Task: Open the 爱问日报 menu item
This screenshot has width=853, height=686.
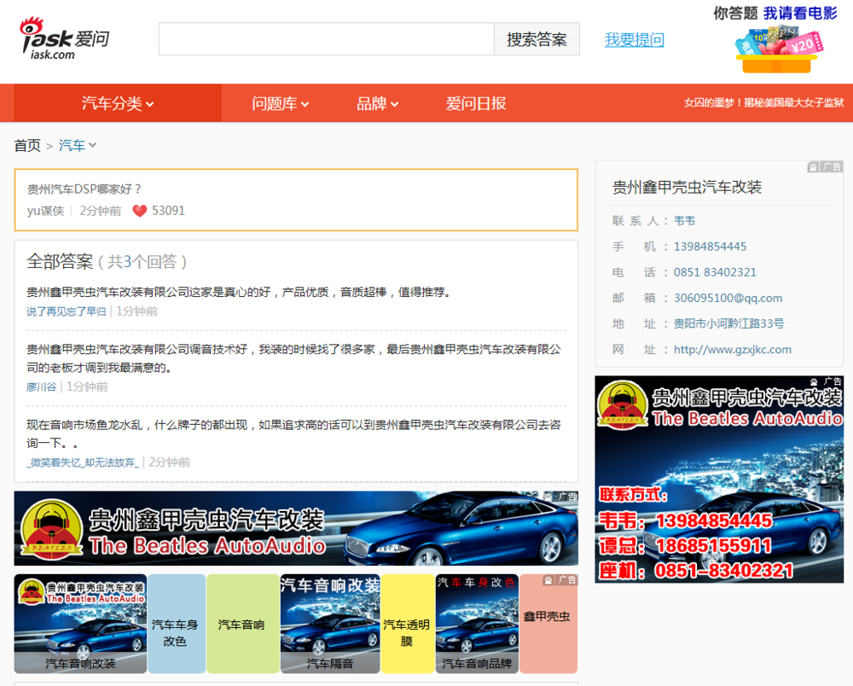Action: coord(476,103)
